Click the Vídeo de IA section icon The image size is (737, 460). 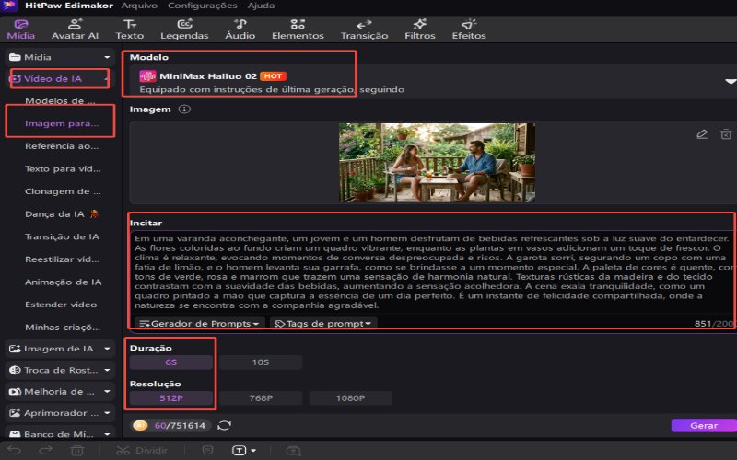coord(15,79)
